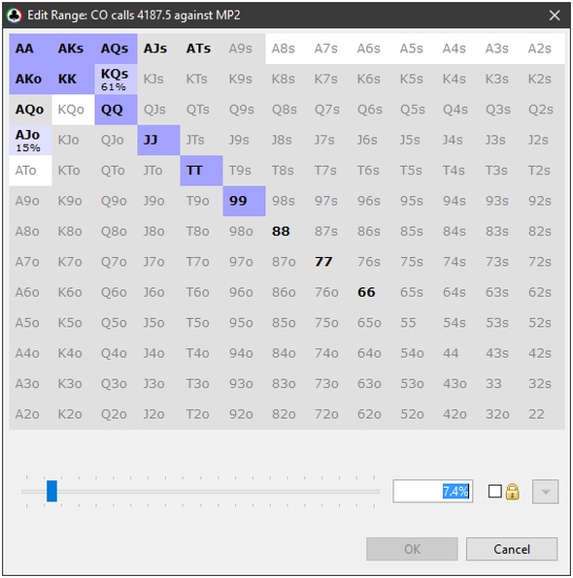Viewport: 573px width, 578px height.
Task: Click the 22 hand cell
Action: pos(543,414)
